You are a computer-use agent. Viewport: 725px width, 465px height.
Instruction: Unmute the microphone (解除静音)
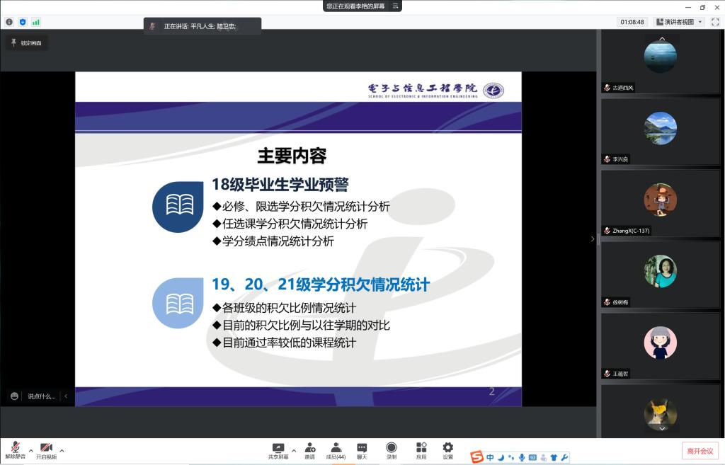(15, 450)
